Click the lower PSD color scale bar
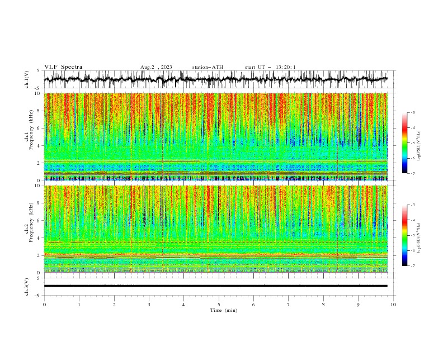The width and height of the screenshot is (443, 342). pyautogui.click(x=404, y=235)
